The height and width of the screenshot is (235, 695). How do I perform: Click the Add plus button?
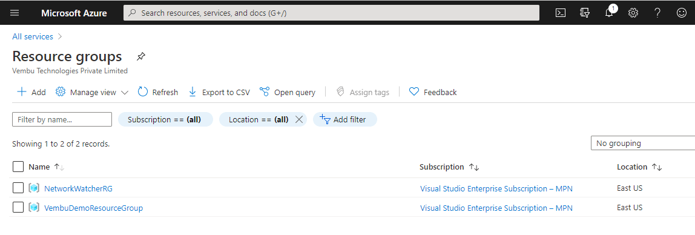[x=31, y=92]
